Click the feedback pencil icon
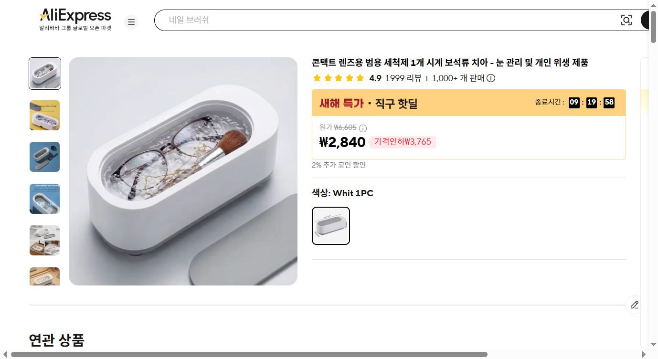 (634, 305)
